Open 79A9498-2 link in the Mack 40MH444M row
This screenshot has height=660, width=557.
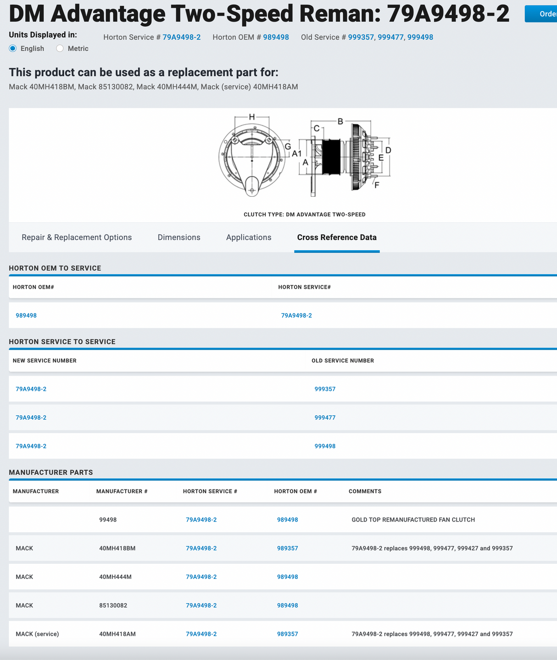click(x=201, y=577)
